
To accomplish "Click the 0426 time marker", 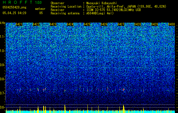I will coord(104,24).
